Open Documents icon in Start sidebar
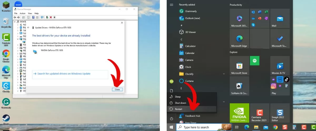 [171, 91]
